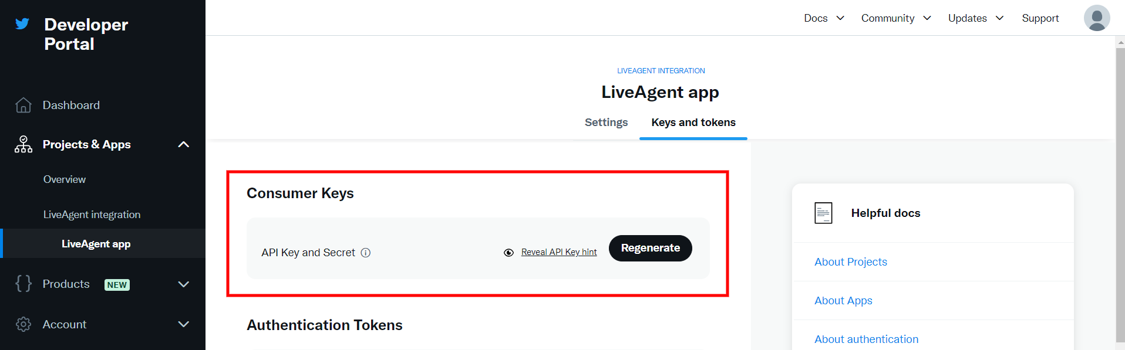
Task: Open the About Projects link
Action: pos(850,262)
